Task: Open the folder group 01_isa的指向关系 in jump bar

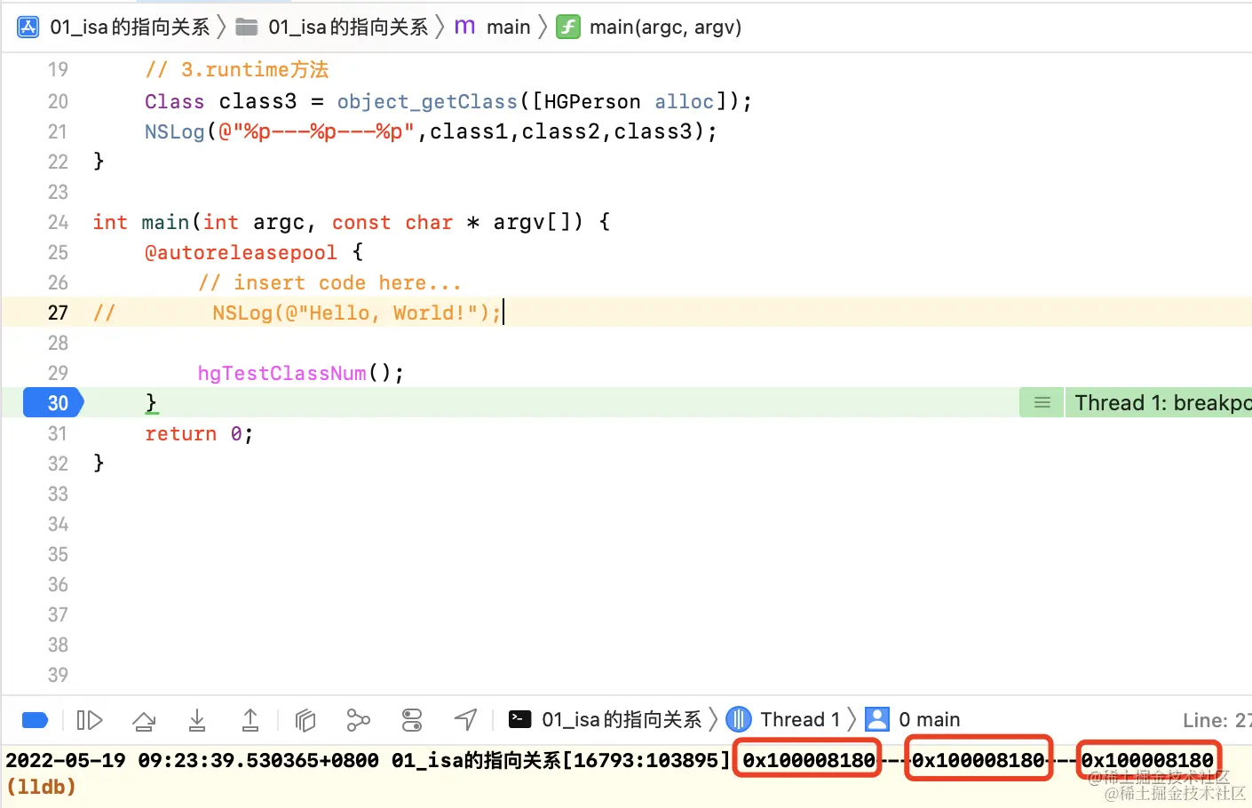Action: 348,28
